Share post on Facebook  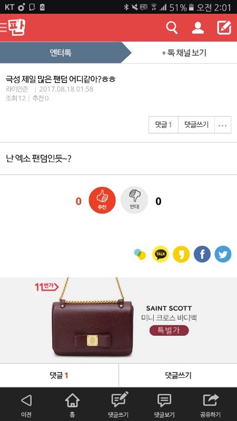[x=202, y=254]
